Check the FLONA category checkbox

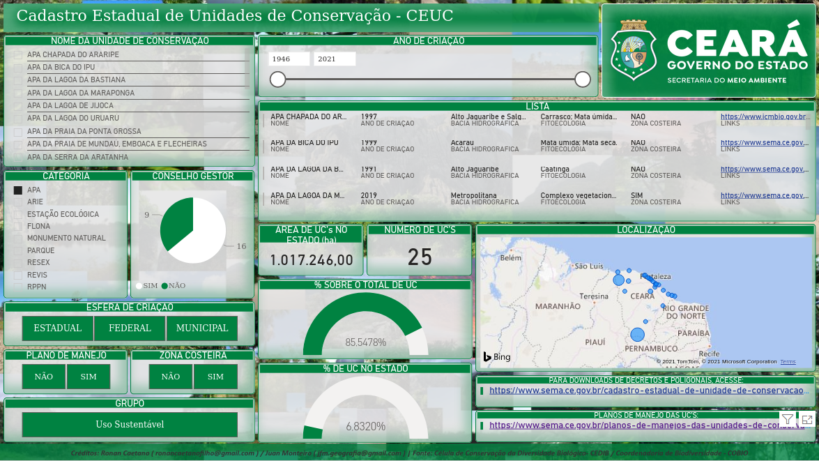click(18, 227)
